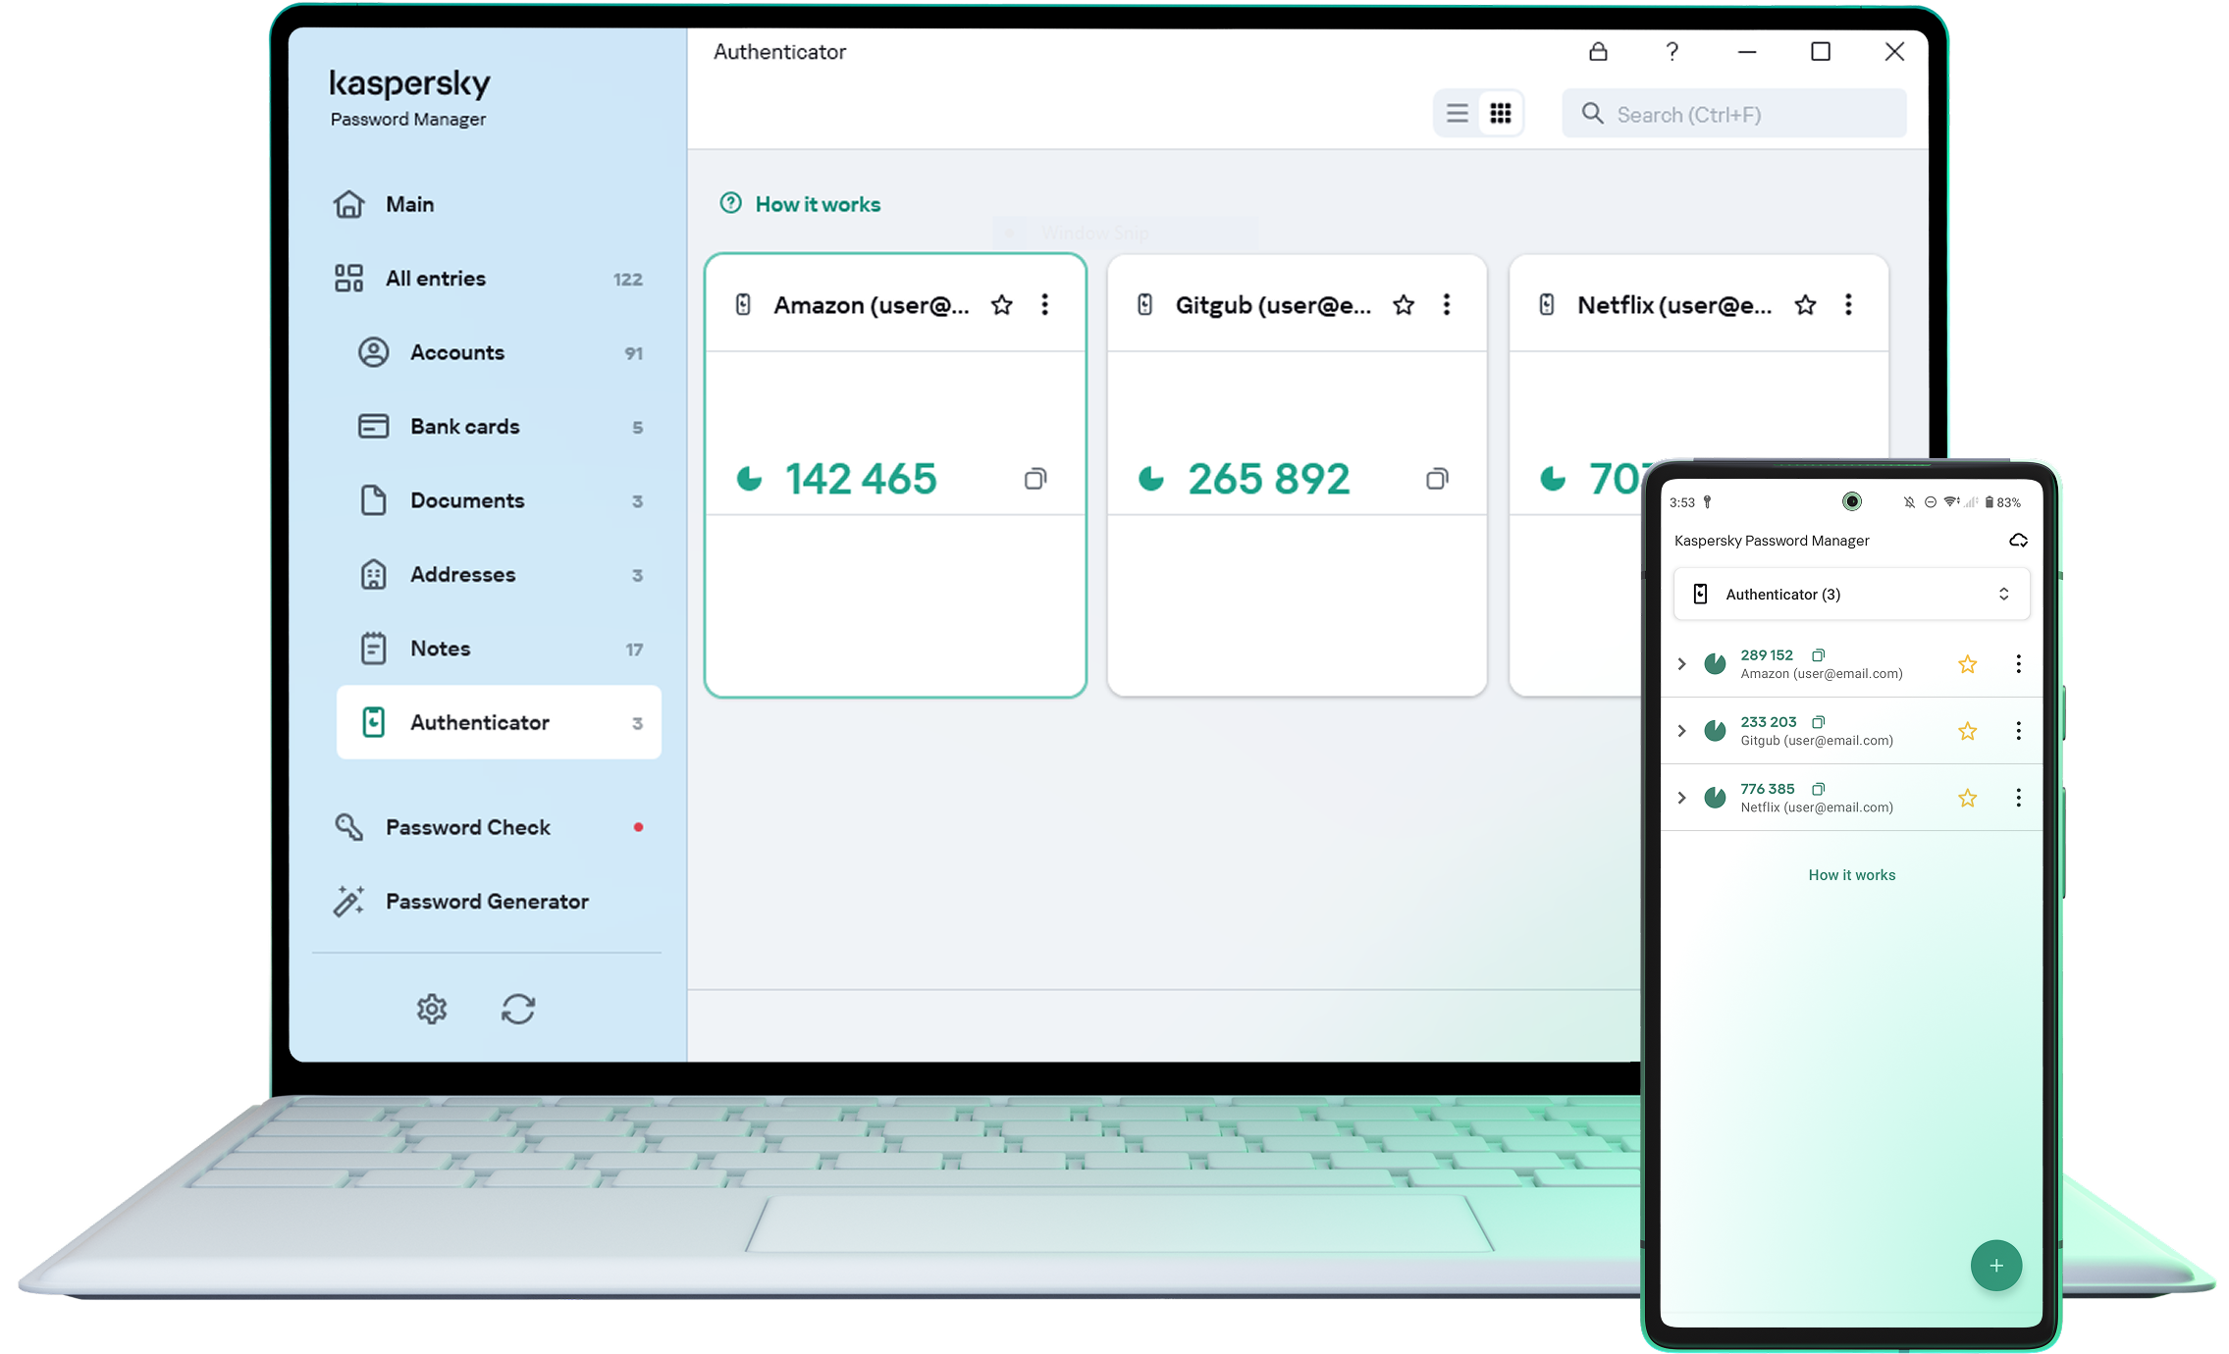2229x1354 pixels.
Task: Copy the Amazon code 142 465
Action: (1035, 479)
